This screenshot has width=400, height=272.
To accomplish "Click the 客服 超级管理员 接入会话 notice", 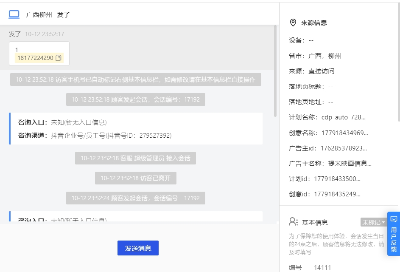I will pyautogui.click(x=135, y=158).
